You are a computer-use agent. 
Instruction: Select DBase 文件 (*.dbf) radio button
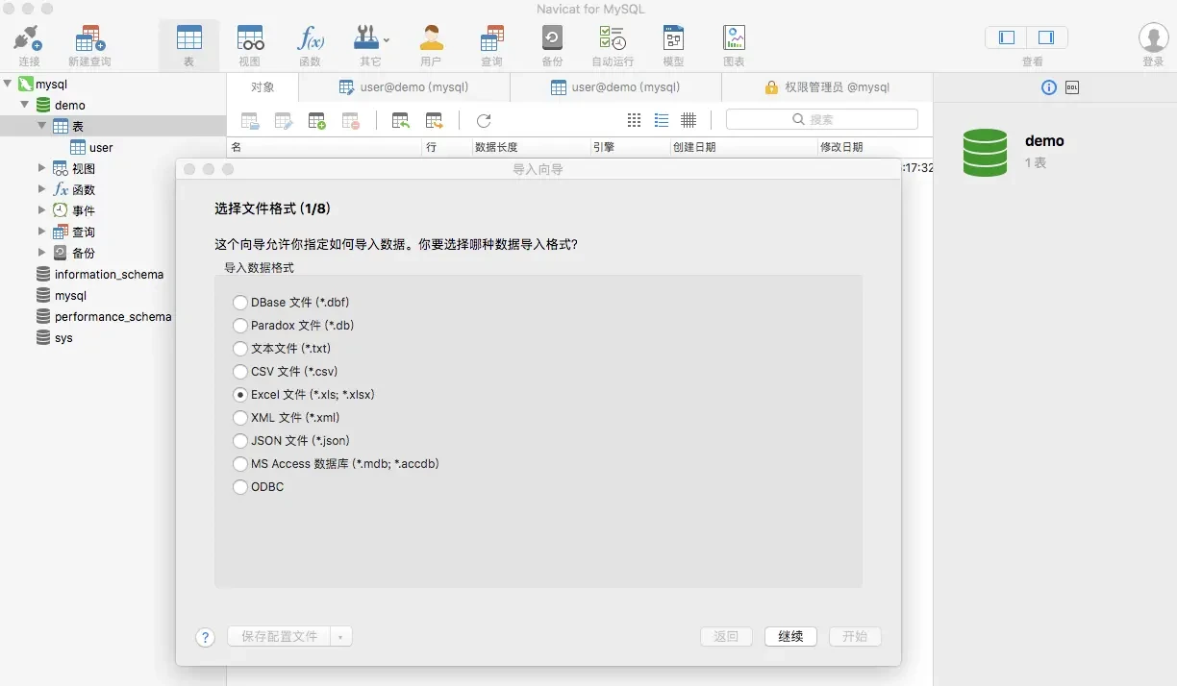[240, 303]
